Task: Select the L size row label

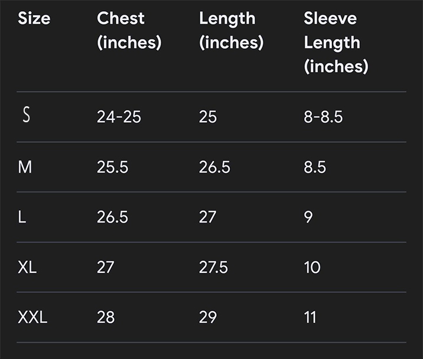Action: point(22,217)
